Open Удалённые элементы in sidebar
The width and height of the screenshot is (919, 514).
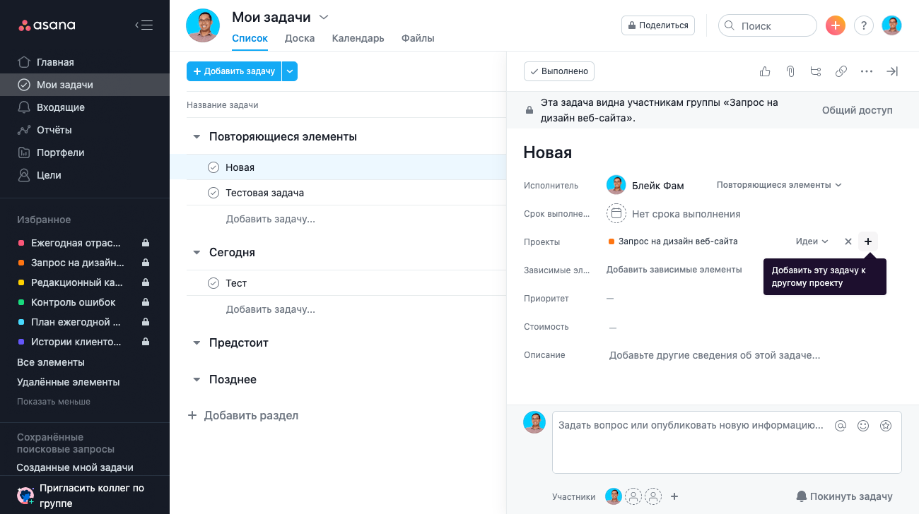(68, 382)
